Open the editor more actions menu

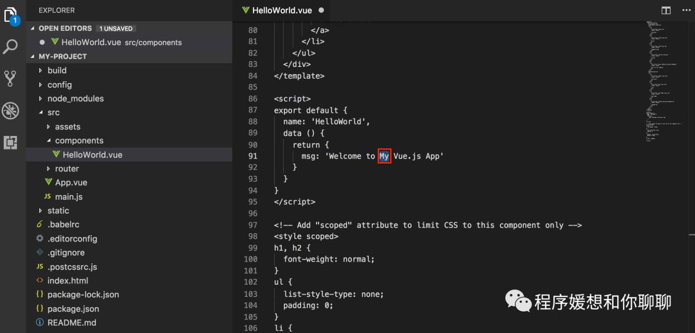coord(686,10)
